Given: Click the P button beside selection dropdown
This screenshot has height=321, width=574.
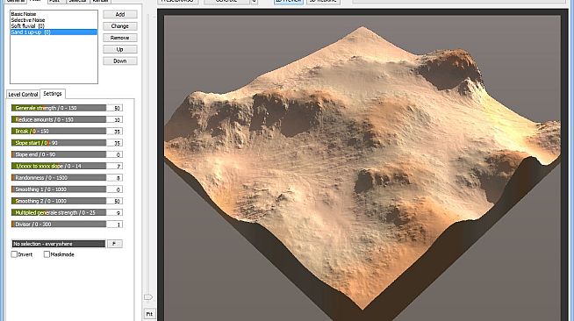Looking at the screenshot, I should 115,244.
